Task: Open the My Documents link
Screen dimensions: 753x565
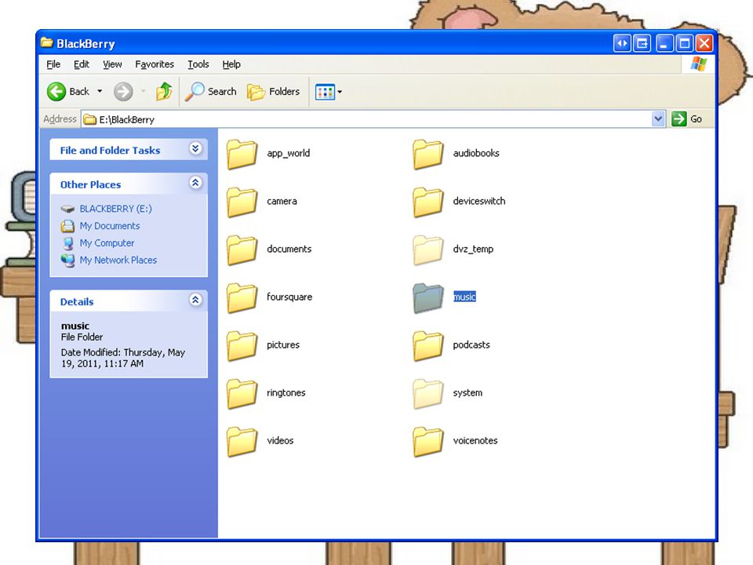Action: click(110, 226)
